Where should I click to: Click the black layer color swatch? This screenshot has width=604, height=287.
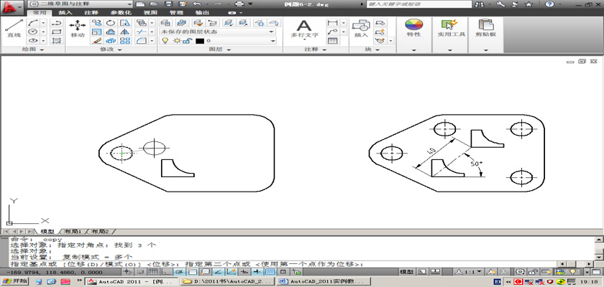click(199, 41)
